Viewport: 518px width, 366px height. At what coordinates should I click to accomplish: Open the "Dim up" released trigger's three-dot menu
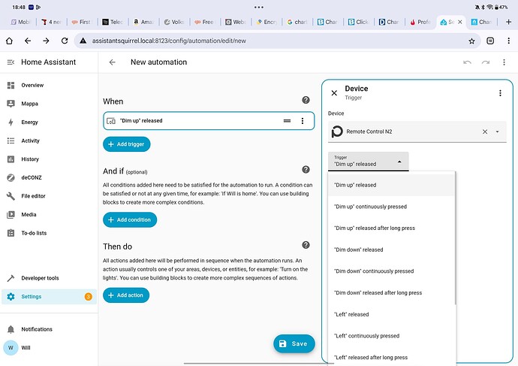point(303,120)
